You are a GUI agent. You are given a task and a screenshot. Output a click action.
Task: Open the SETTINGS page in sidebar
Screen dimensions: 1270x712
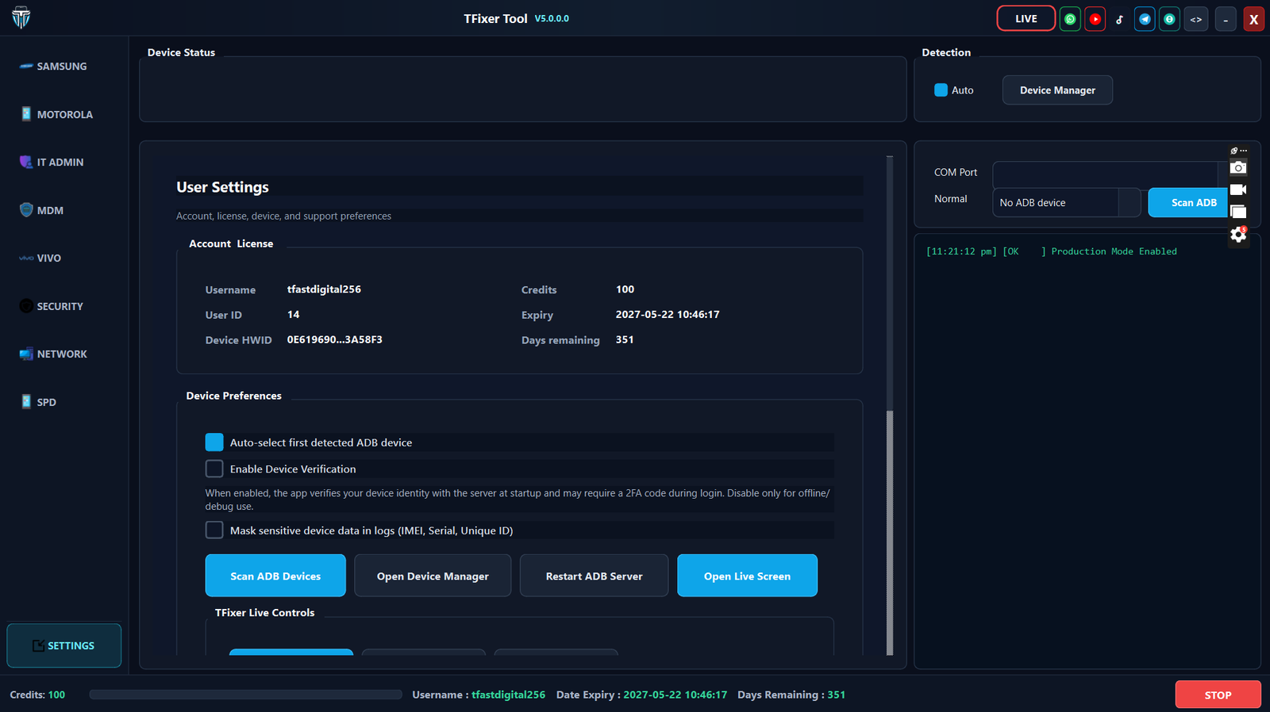(x=64, y=645)
